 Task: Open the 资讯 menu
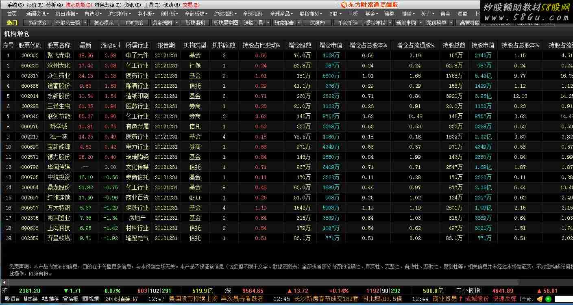(x=132, y=5)
